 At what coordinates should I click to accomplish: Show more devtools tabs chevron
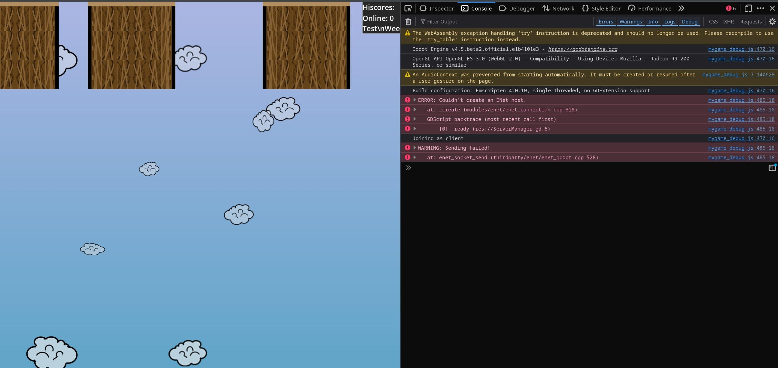681,9
